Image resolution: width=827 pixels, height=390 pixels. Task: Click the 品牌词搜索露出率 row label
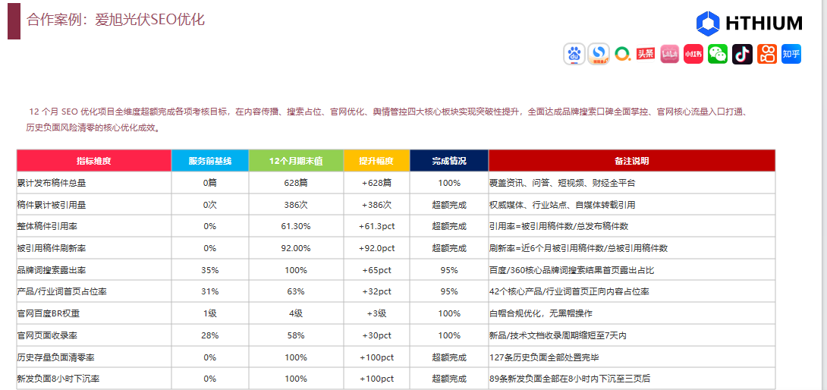coord(52,270)
